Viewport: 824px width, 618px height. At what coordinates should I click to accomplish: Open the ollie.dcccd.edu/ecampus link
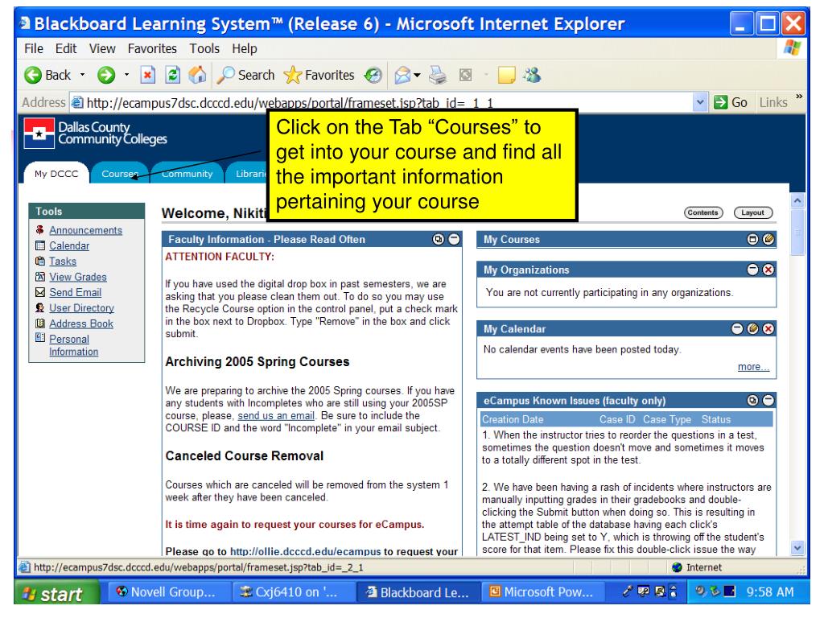click(305, 550)
